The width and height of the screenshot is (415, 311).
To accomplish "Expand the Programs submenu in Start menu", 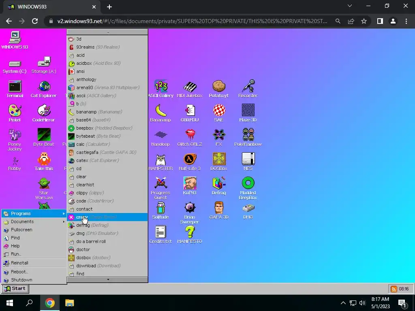I will click(x=34, y=213).
